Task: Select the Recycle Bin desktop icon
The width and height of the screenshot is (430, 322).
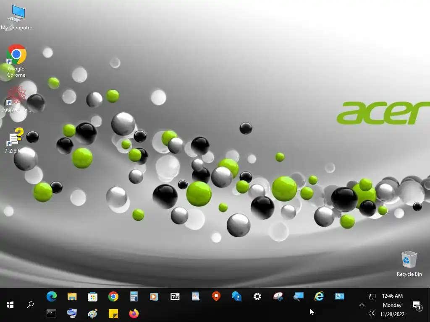Action: tap(409, 264)
